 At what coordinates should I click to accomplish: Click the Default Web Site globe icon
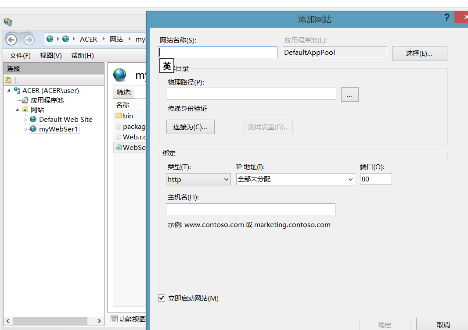(x=33, y=119)
